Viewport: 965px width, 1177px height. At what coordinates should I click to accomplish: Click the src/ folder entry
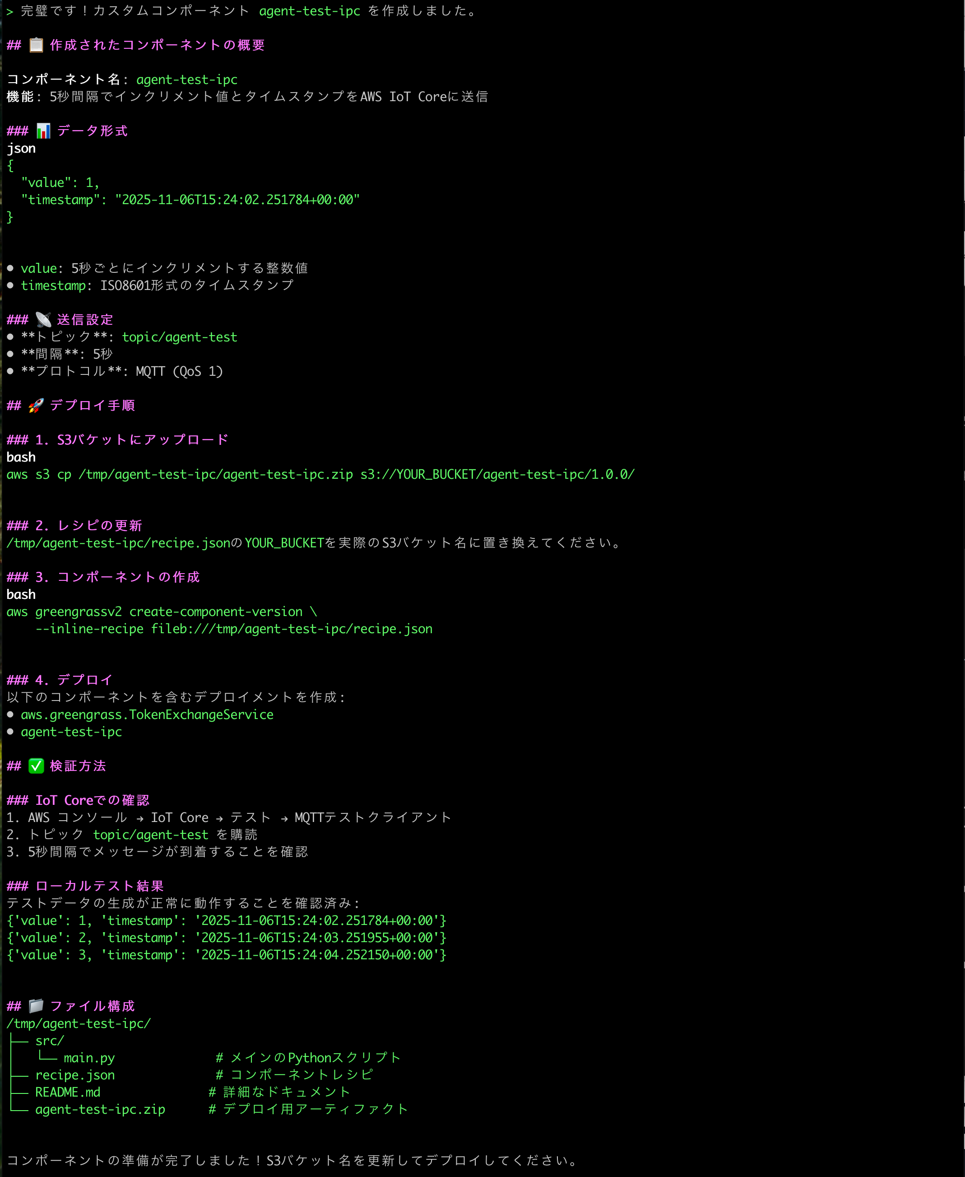point(50,1041)
